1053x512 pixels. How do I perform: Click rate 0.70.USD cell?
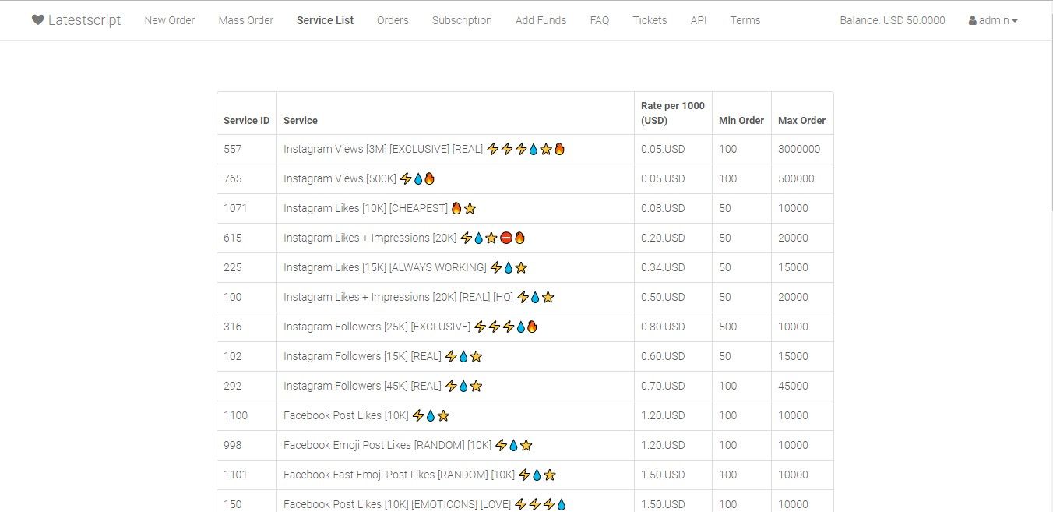pos(673,386)
